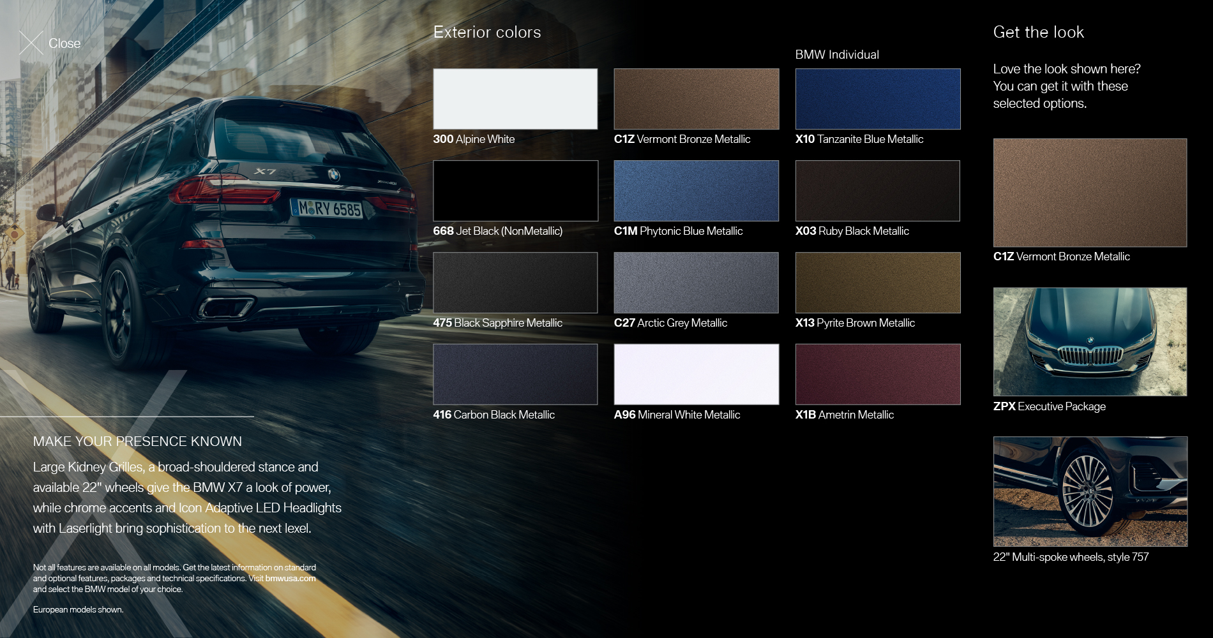This screenshot has width=1213, height=638.
Task: Select the C27 Arctic Grey Metallic swatch
Action: coord(697,283)
